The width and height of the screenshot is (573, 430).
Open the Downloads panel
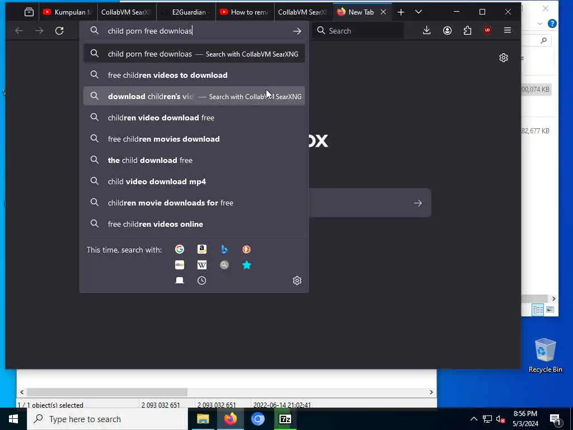click(426, 31)
